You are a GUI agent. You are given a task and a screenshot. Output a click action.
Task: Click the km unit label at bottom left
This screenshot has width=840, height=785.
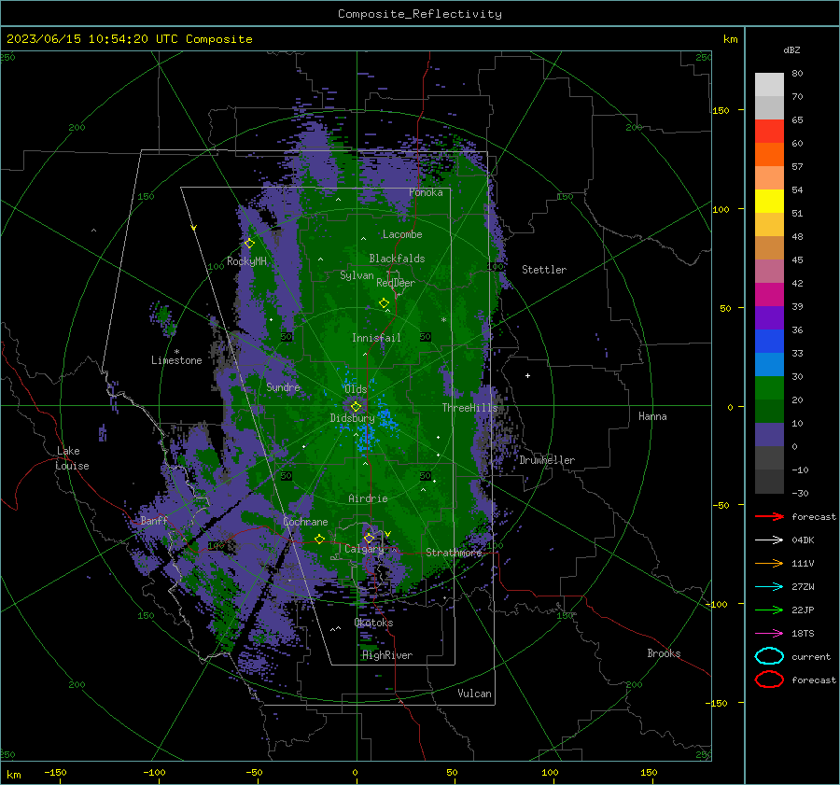coord(13,775)
